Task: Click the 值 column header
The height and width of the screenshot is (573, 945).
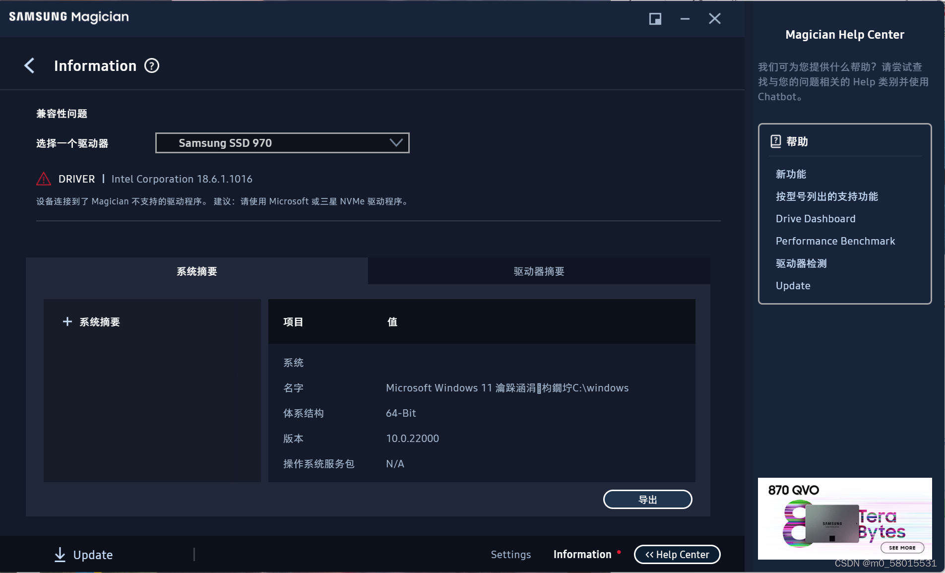Action: point(392,322)
